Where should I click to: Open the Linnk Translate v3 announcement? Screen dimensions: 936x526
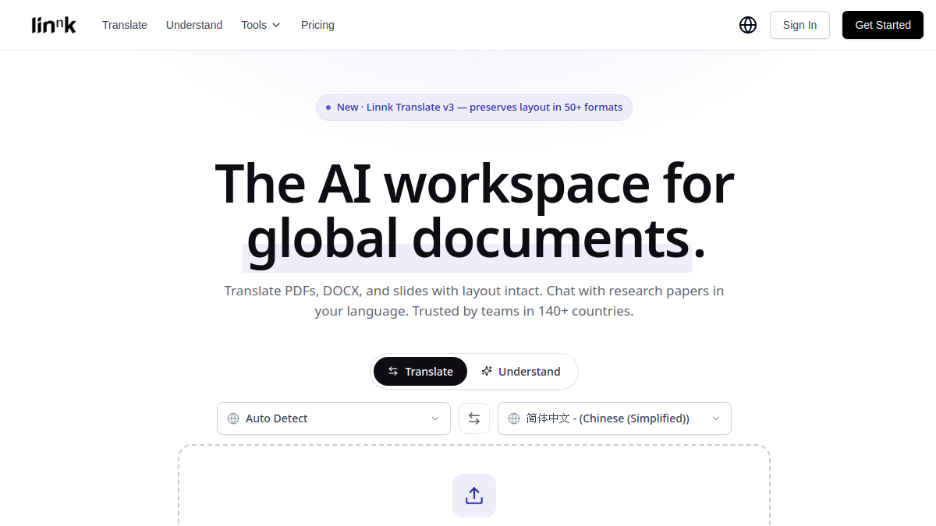(474, 108)
